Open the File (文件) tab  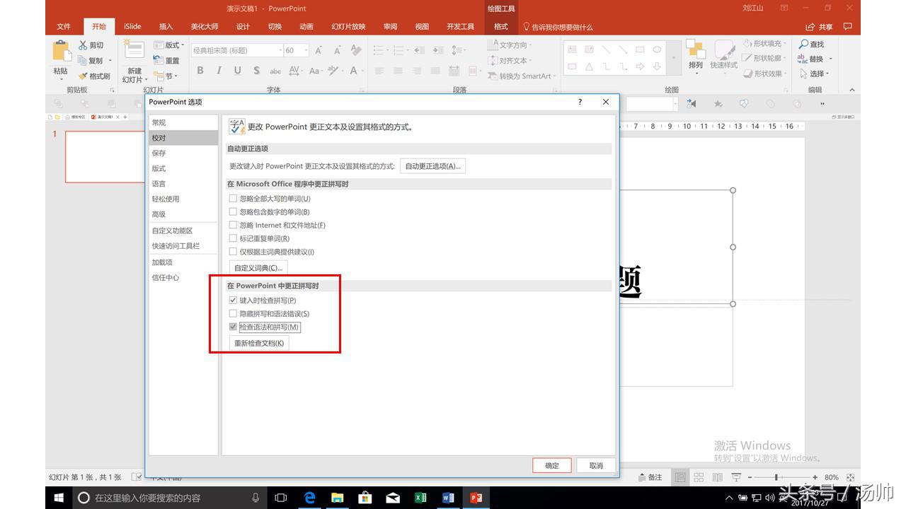pyautogui.click(x=64, y=27)
